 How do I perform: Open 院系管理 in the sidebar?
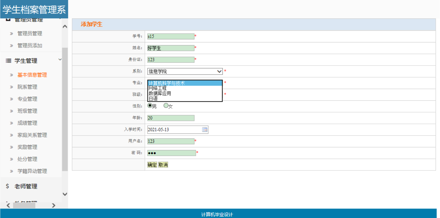[27, 87]
